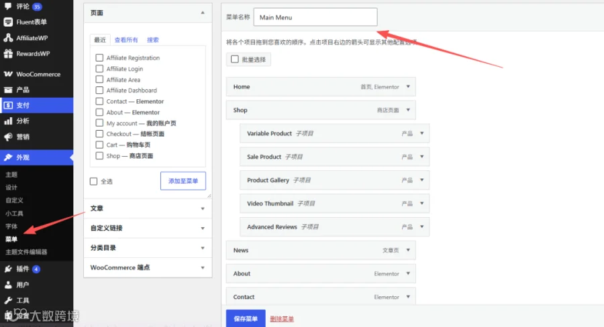Open AffiliateWP sidebar icon
The width and height of the screenshot is (604, 327).
(x=7, y=38)
